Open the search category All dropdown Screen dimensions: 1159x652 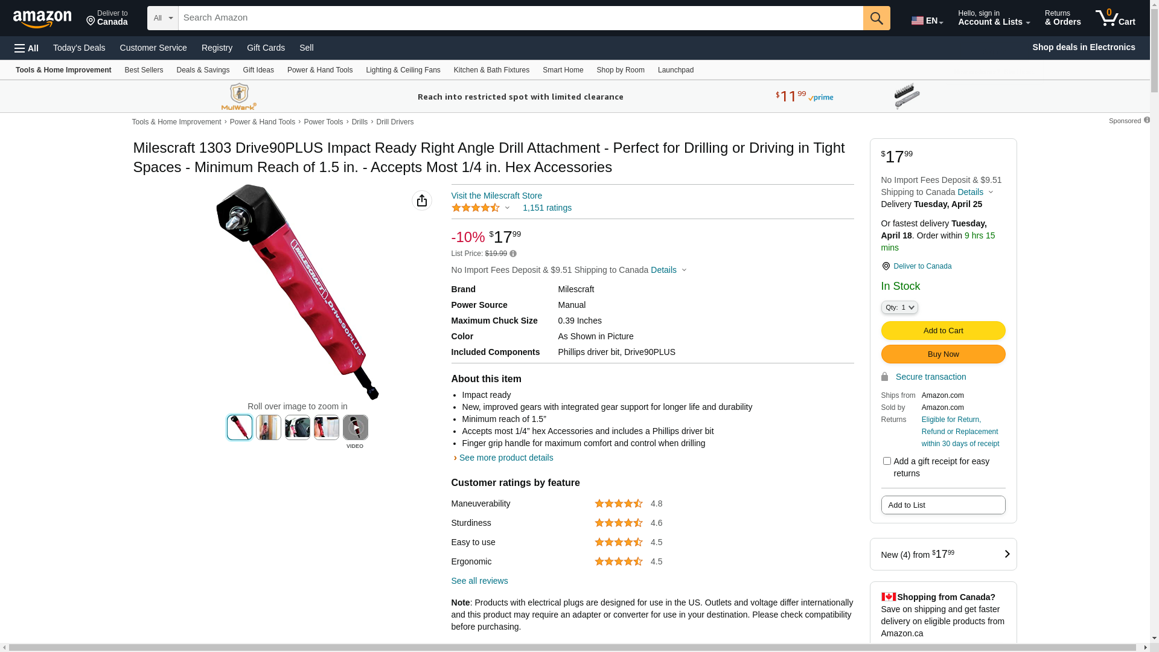163,18
